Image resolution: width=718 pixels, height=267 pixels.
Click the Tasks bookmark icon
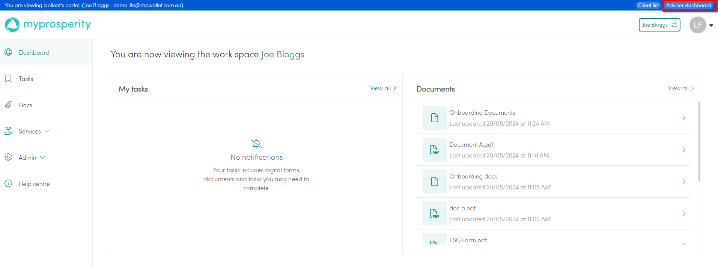point(8,79)
